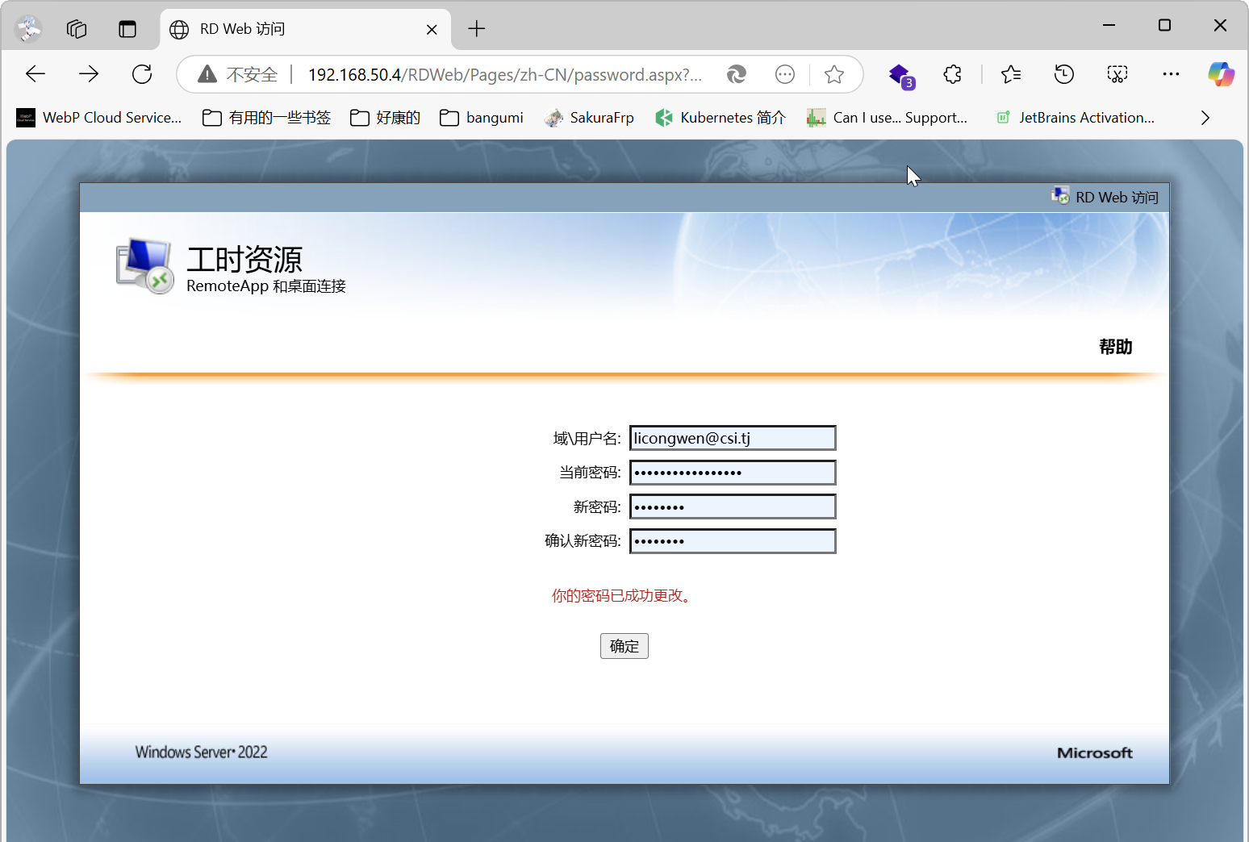
Task: Click the Windows Server 2022 footer text
Action: coord(201,752)
